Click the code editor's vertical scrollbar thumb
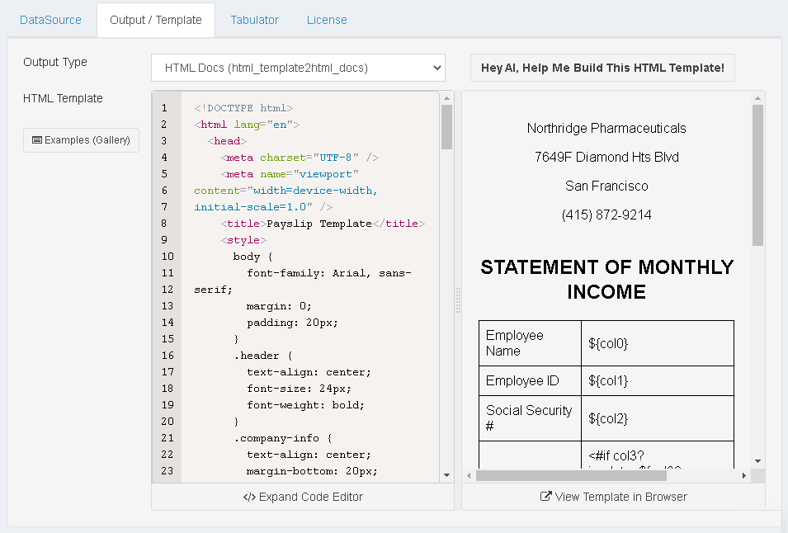The height and width of the screenshot is (533, 788). pyautogui.click(x=446, y=126)
